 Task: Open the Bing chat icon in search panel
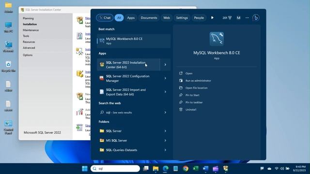[256, 18]
